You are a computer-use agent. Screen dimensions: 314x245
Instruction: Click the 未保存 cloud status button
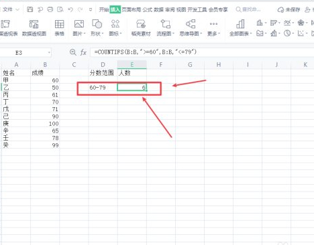tap(289, 9)
